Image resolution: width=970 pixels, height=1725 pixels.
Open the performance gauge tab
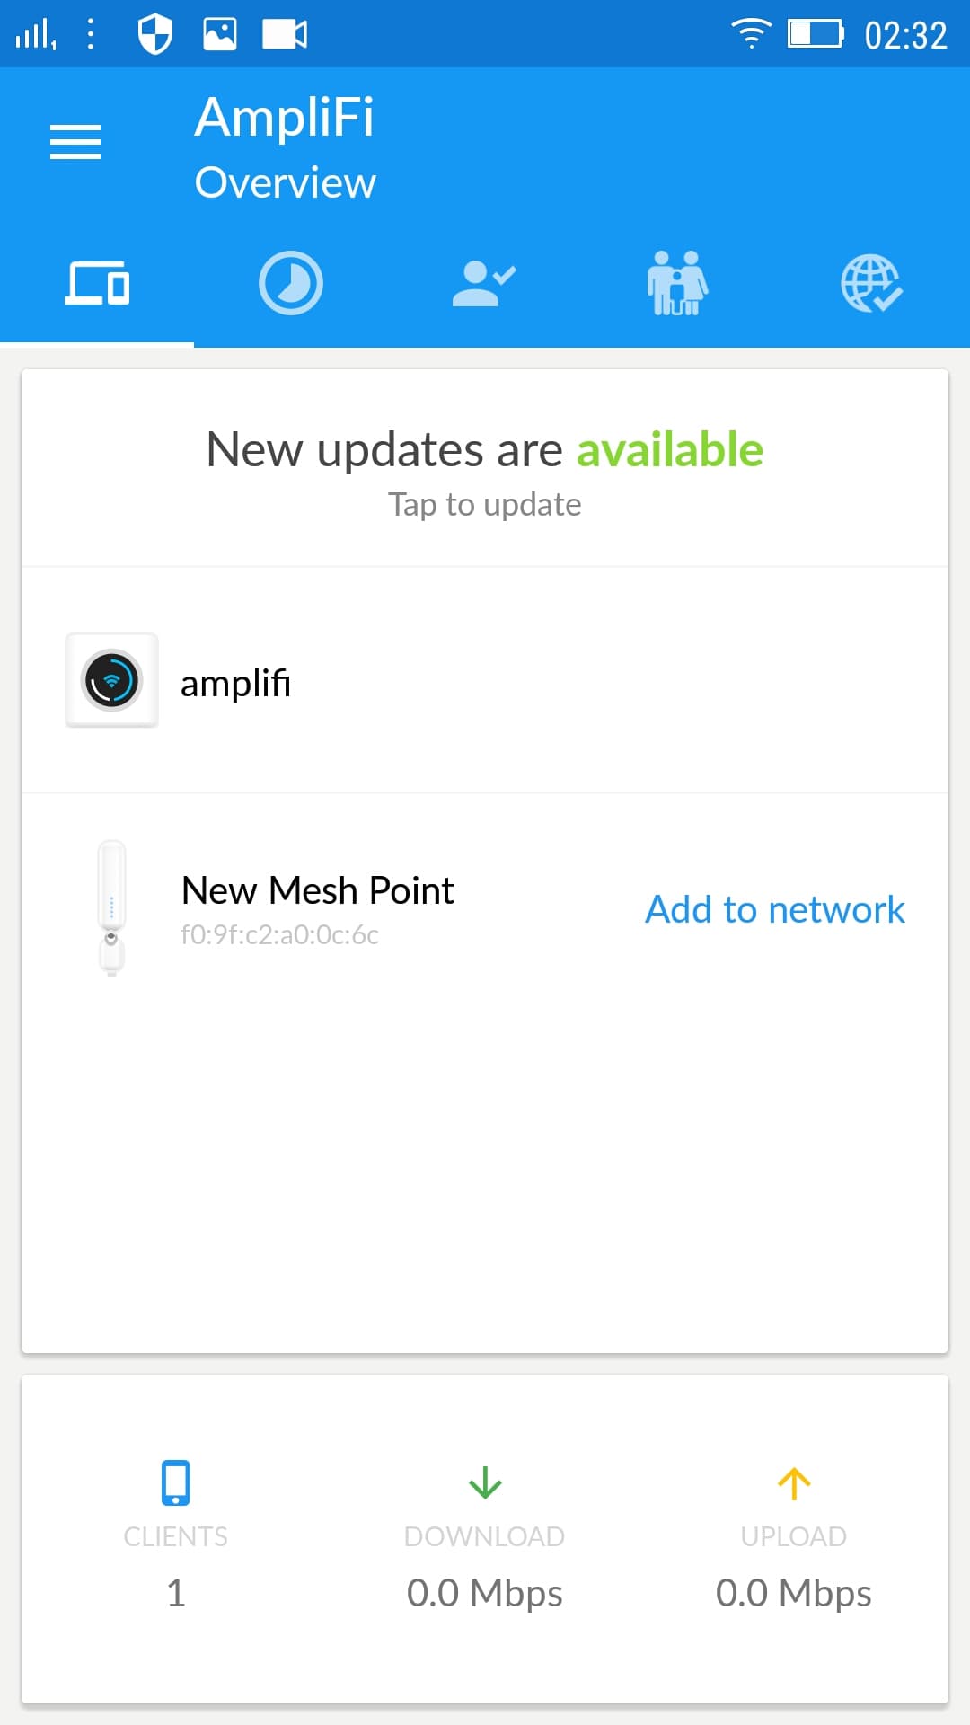(291, 284)
